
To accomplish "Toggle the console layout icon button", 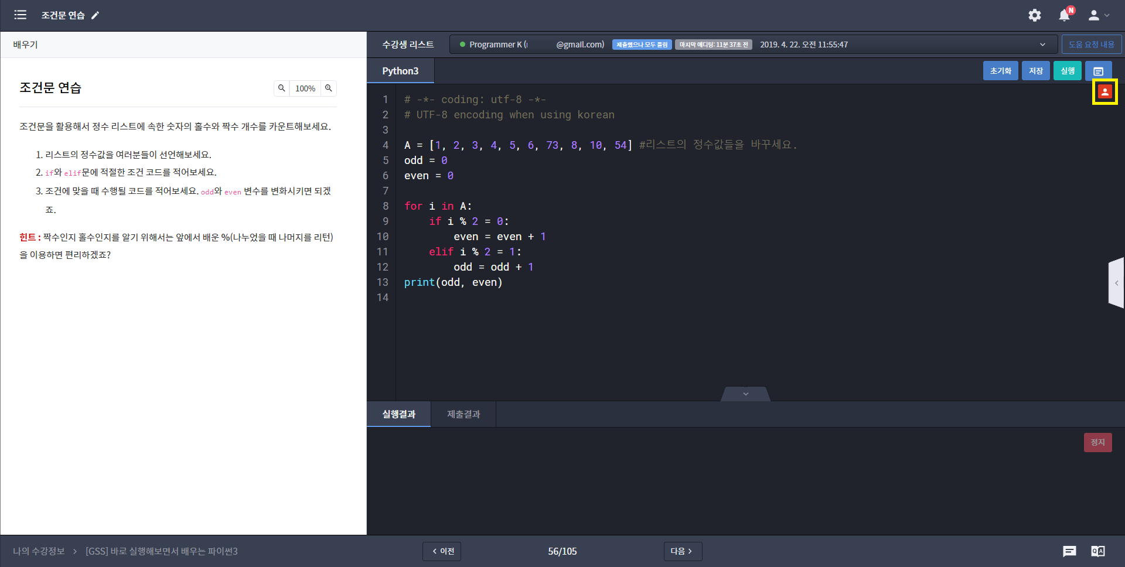I will pyautogui.click(x=1098, y=71).
